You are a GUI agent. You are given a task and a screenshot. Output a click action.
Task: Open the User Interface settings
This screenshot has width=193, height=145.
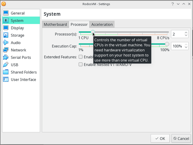pos(23,80)
